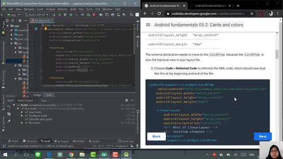
Task: Expand the Load build node
Action: [x=22, y=112]
